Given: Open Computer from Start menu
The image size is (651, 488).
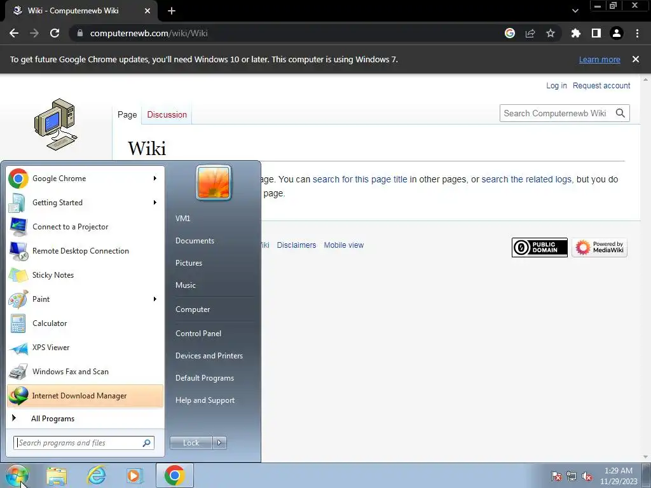Looking at the screenshot, I should coord(193,309).
